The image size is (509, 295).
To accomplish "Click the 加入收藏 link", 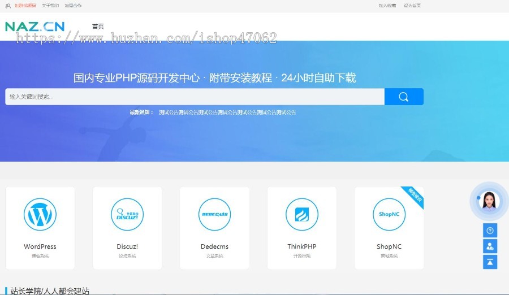I will click(x=387, y=6).
